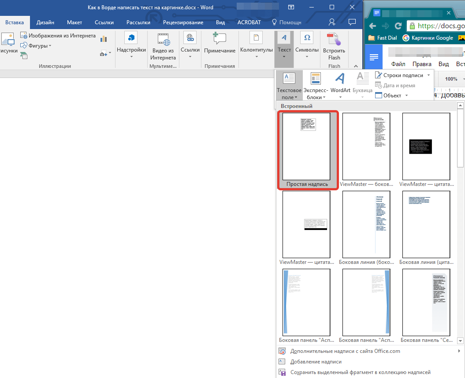The image size is (465, 378).
Task: Expand the Строки подписи dropdown
Action: [x=428, y=75]
